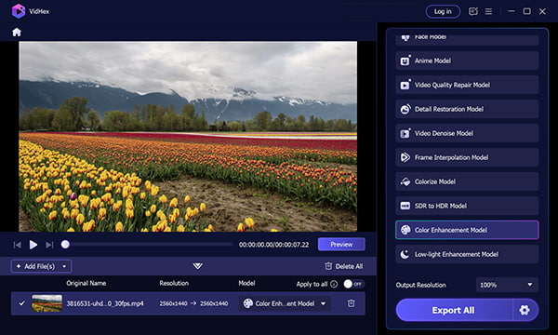Click the Original Name column header
Viewport: 558px width, 335px height.
click(x=86, y=283)
